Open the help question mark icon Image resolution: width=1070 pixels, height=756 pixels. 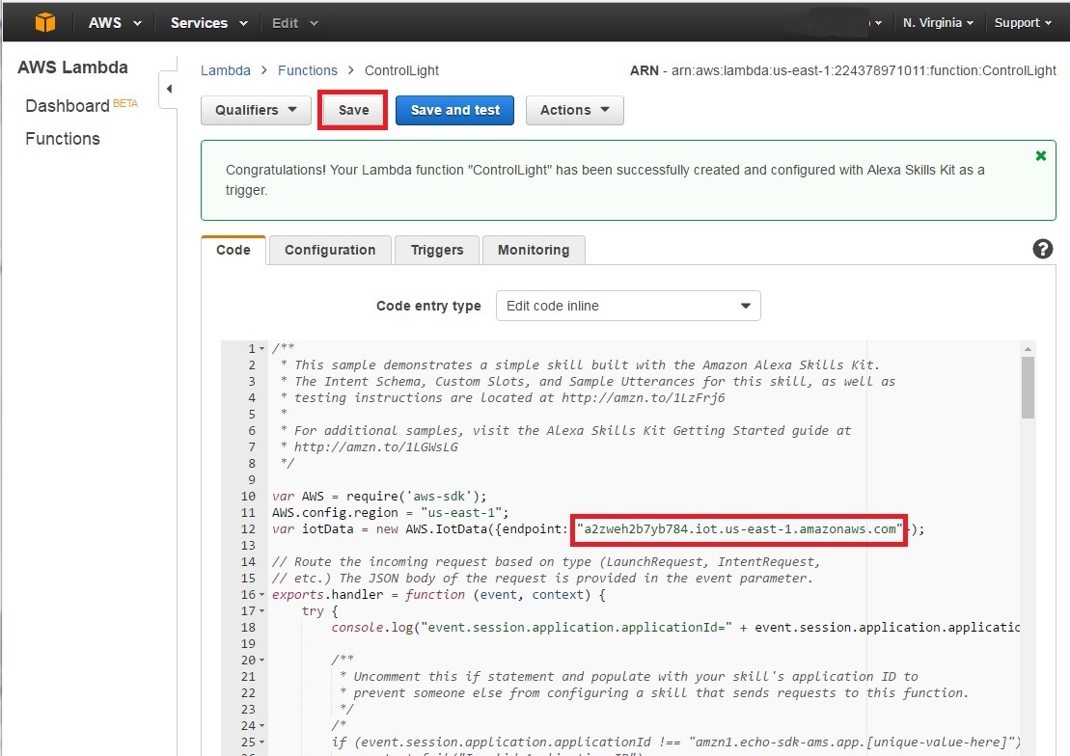pos(1042,249)
